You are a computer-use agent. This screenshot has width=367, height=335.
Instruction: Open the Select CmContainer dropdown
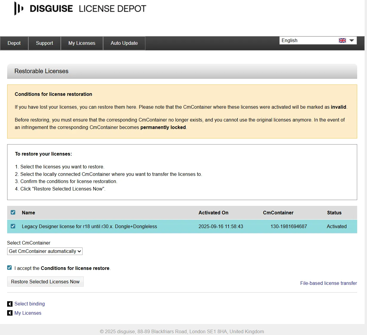44,251
